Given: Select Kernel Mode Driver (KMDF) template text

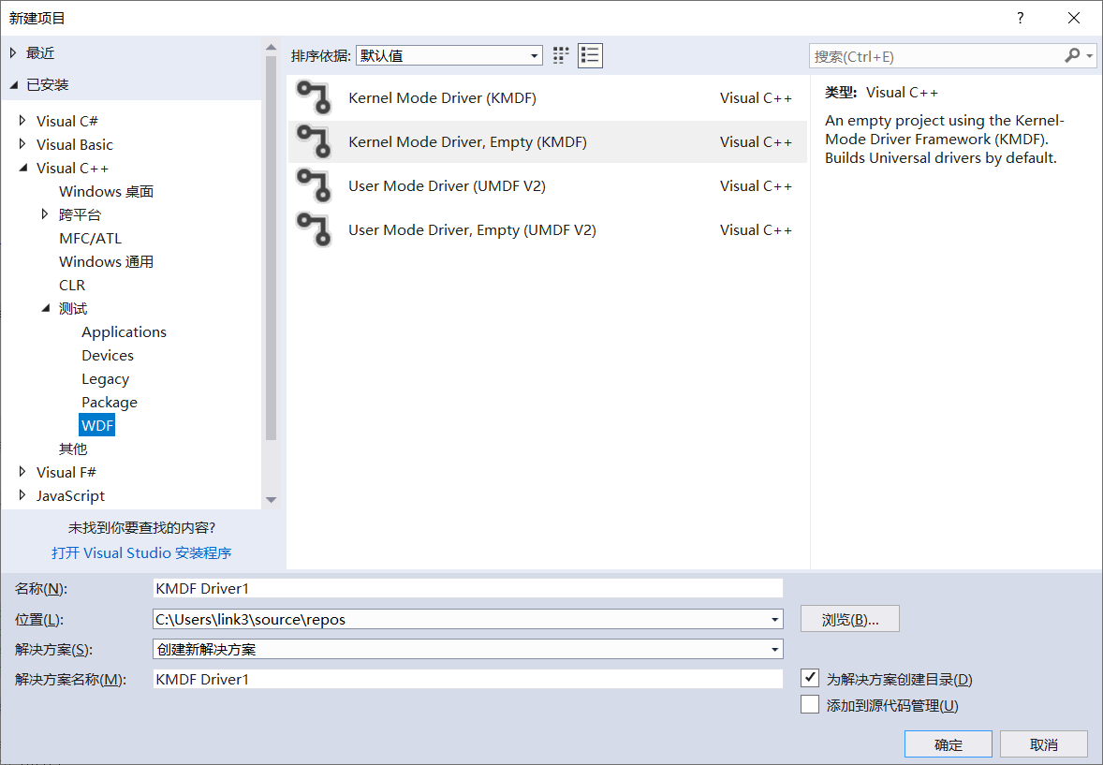Looking at the screenshot, I should pos(443,97).
